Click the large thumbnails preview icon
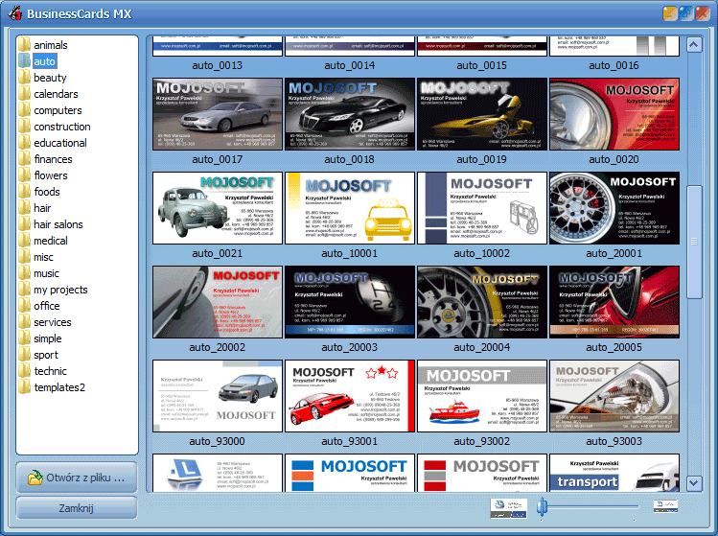 [x=508, y=508]
